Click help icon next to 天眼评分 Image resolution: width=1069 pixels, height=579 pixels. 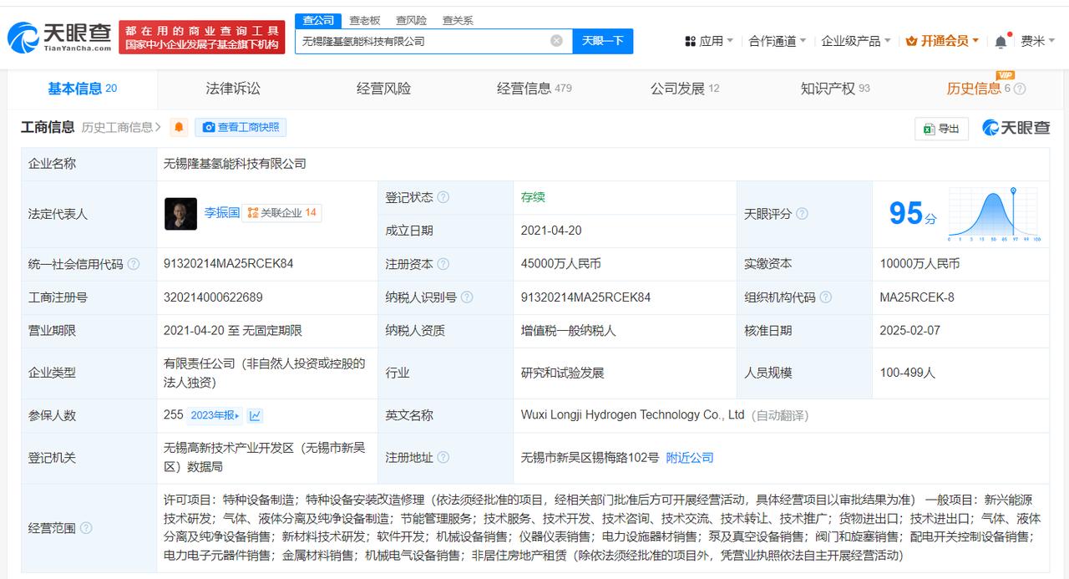pyautogui.click(x=802, y=214)
